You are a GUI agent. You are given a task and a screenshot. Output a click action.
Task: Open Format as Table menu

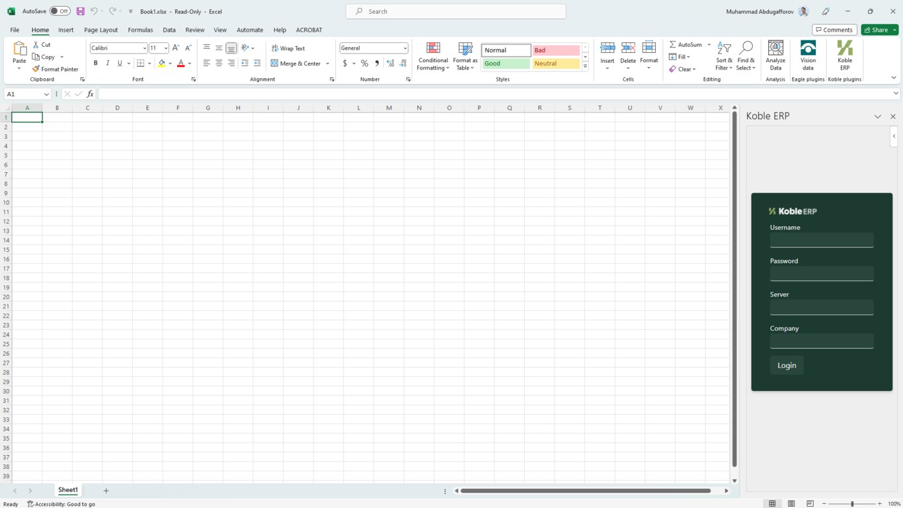tap(465, 56)
